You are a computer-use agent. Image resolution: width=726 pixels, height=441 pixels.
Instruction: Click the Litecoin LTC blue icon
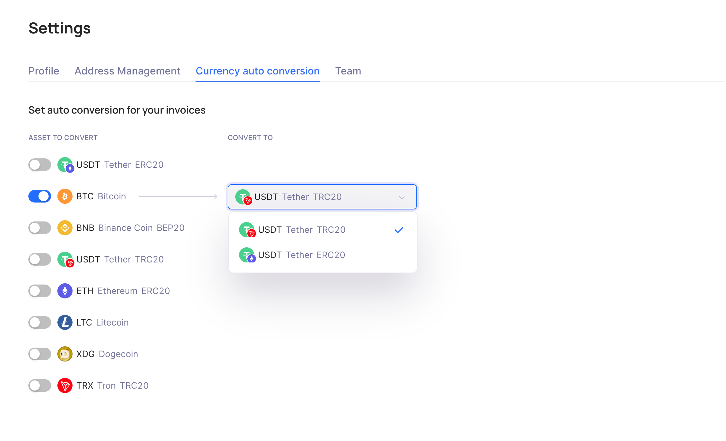pos(65,322)
